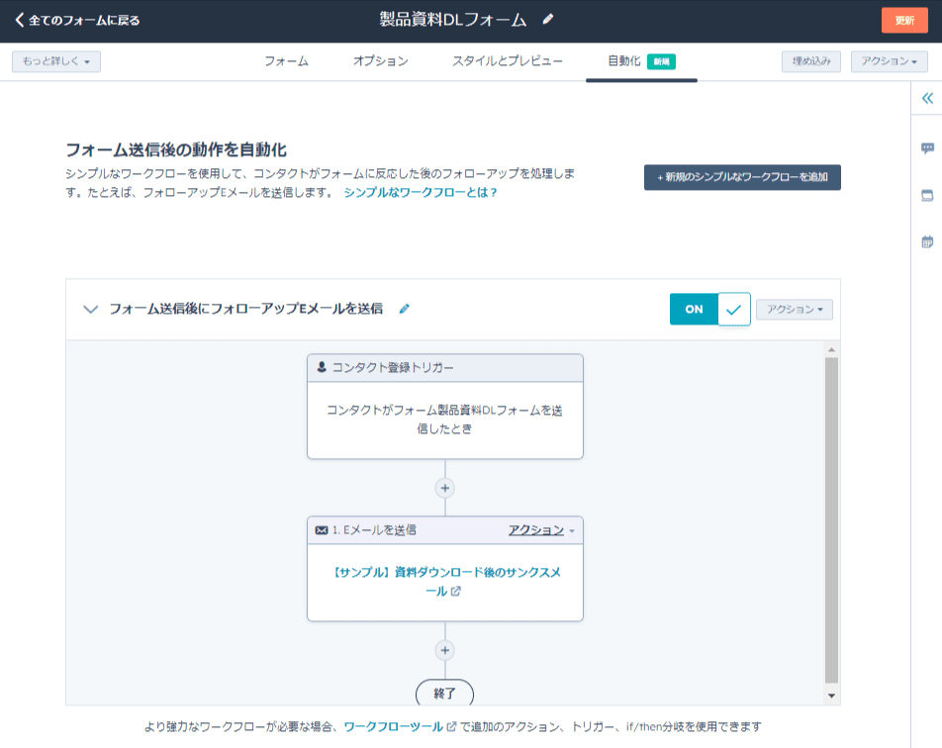Click the external-link icon next to ワークフローツール

pyautogui.click(x=451, y=726)
